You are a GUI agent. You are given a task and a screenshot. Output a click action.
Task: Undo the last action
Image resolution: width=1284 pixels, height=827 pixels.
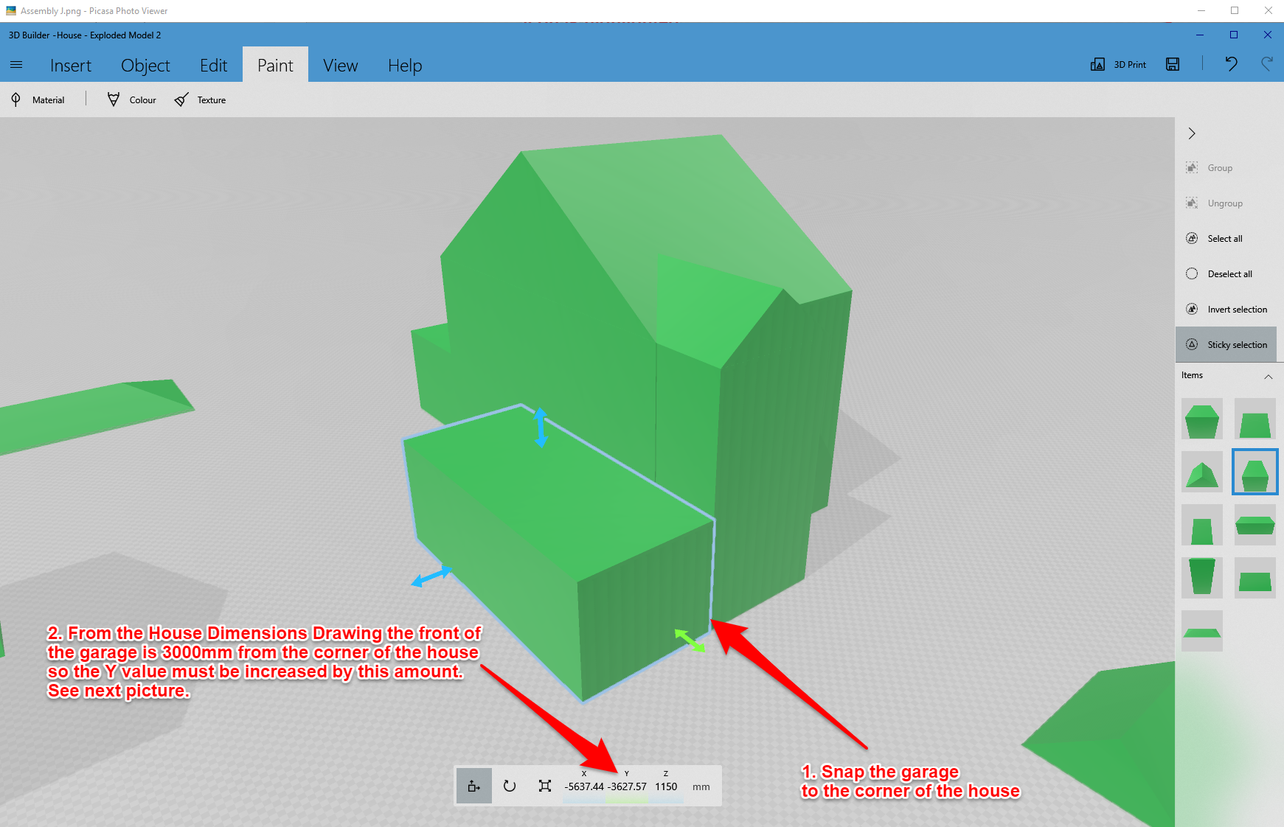click(1231, 64)
